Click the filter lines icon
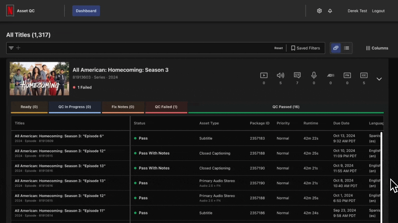 (x=11, y=48)
